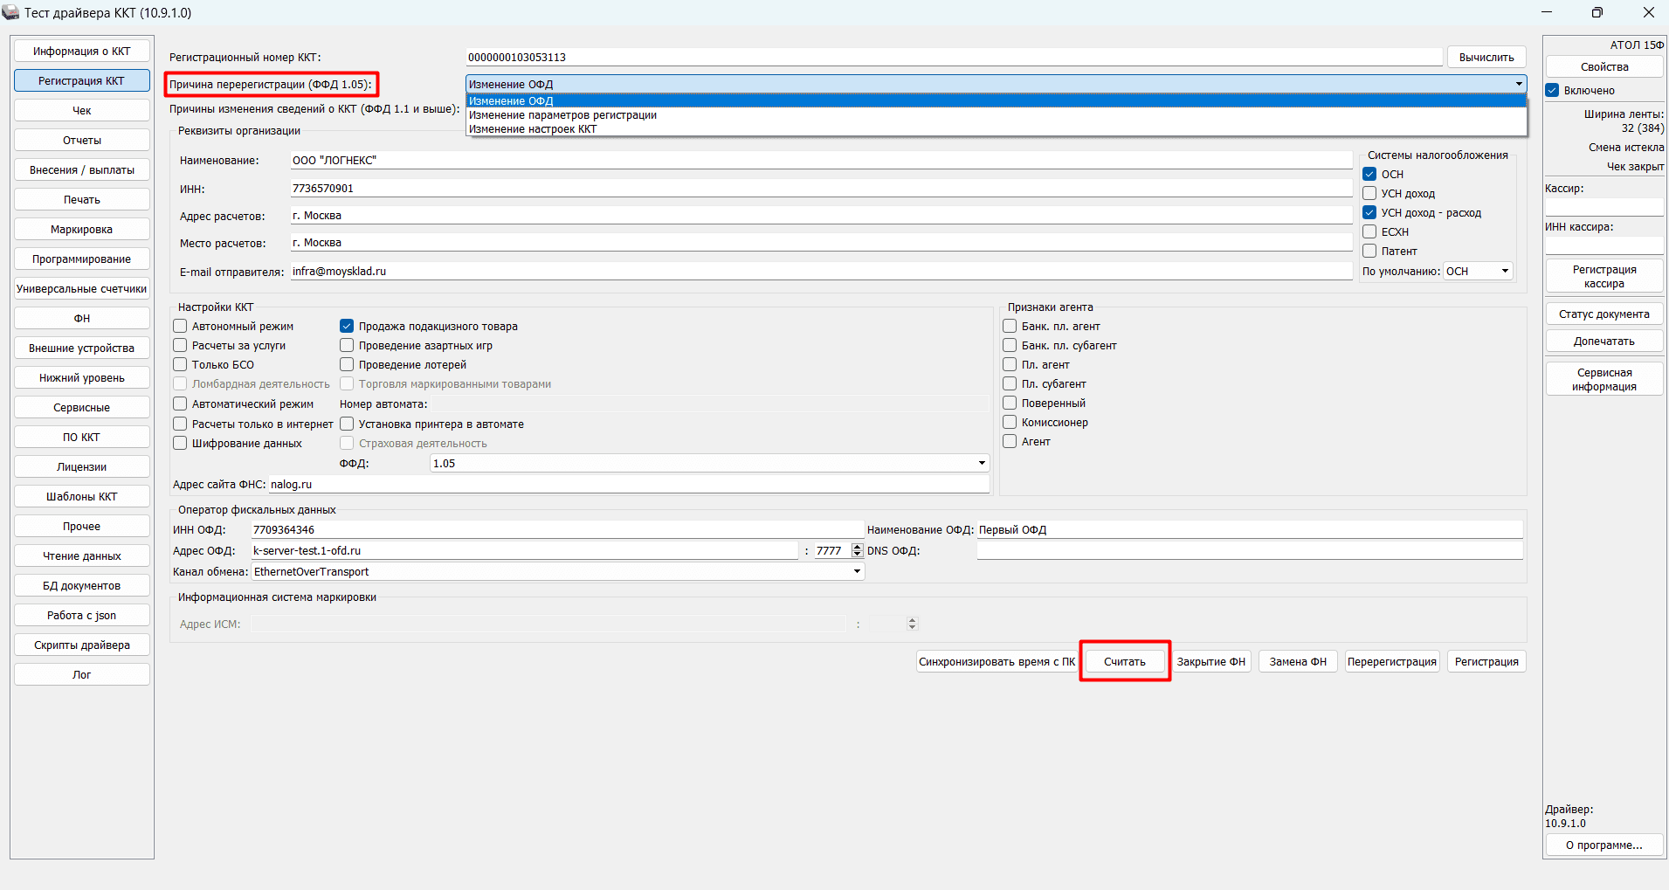The height and width of the screenshot is (890, 1669).
Task: Click the Перерегистрация button
Action: (x=1391, y=661)
